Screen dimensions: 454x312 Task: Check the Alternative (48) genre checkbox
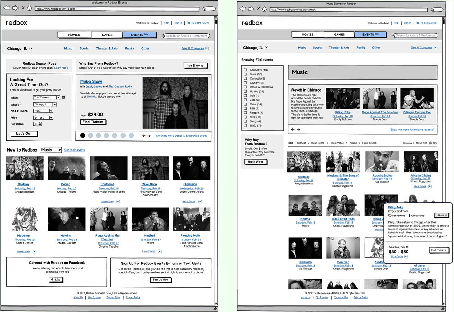coord(245,70)
